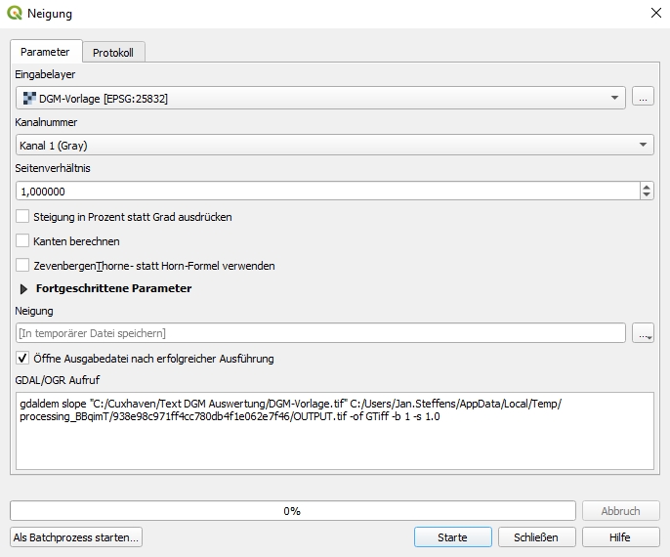Toggle ZevenbergenThorne formula checkbox
This screenshot has height=557, width=670.
point(22,266)
